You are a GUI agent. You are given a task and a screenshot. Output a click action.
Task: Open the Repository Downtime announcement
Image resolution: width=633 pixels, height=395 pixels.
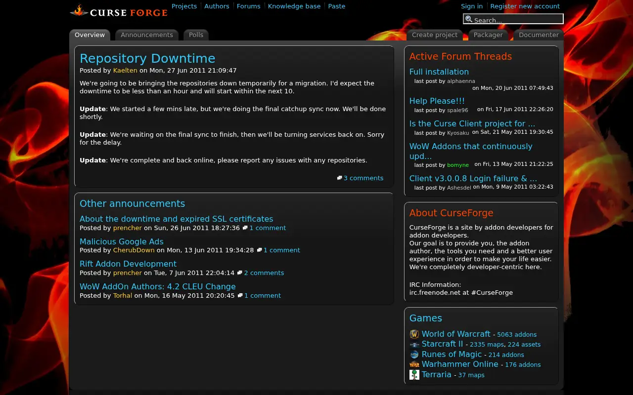click(x=147, y=58)
